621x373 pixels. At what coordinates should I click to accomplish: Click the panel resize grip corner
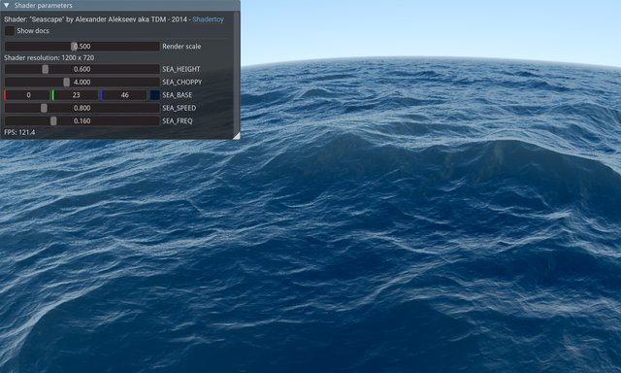point(236,136)
